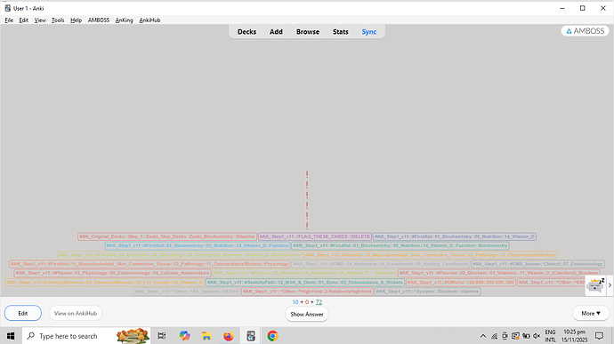
Task: Open the File menu
Action: tap(9, 20)
